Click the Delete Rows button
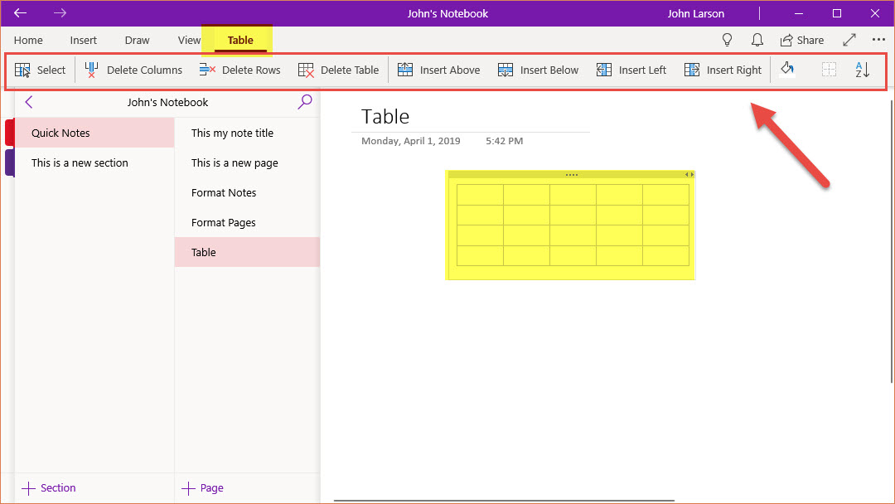Viewport: 895px width, 504px height. pyautogui.click(x=240, y=70)
